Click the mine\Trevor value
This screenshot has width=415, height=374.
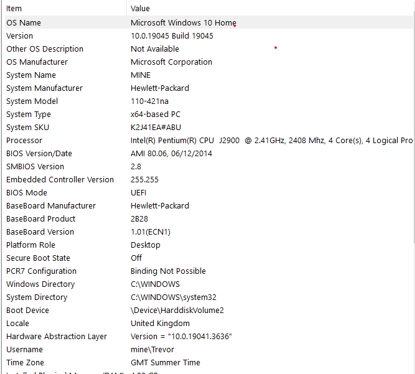152,349
